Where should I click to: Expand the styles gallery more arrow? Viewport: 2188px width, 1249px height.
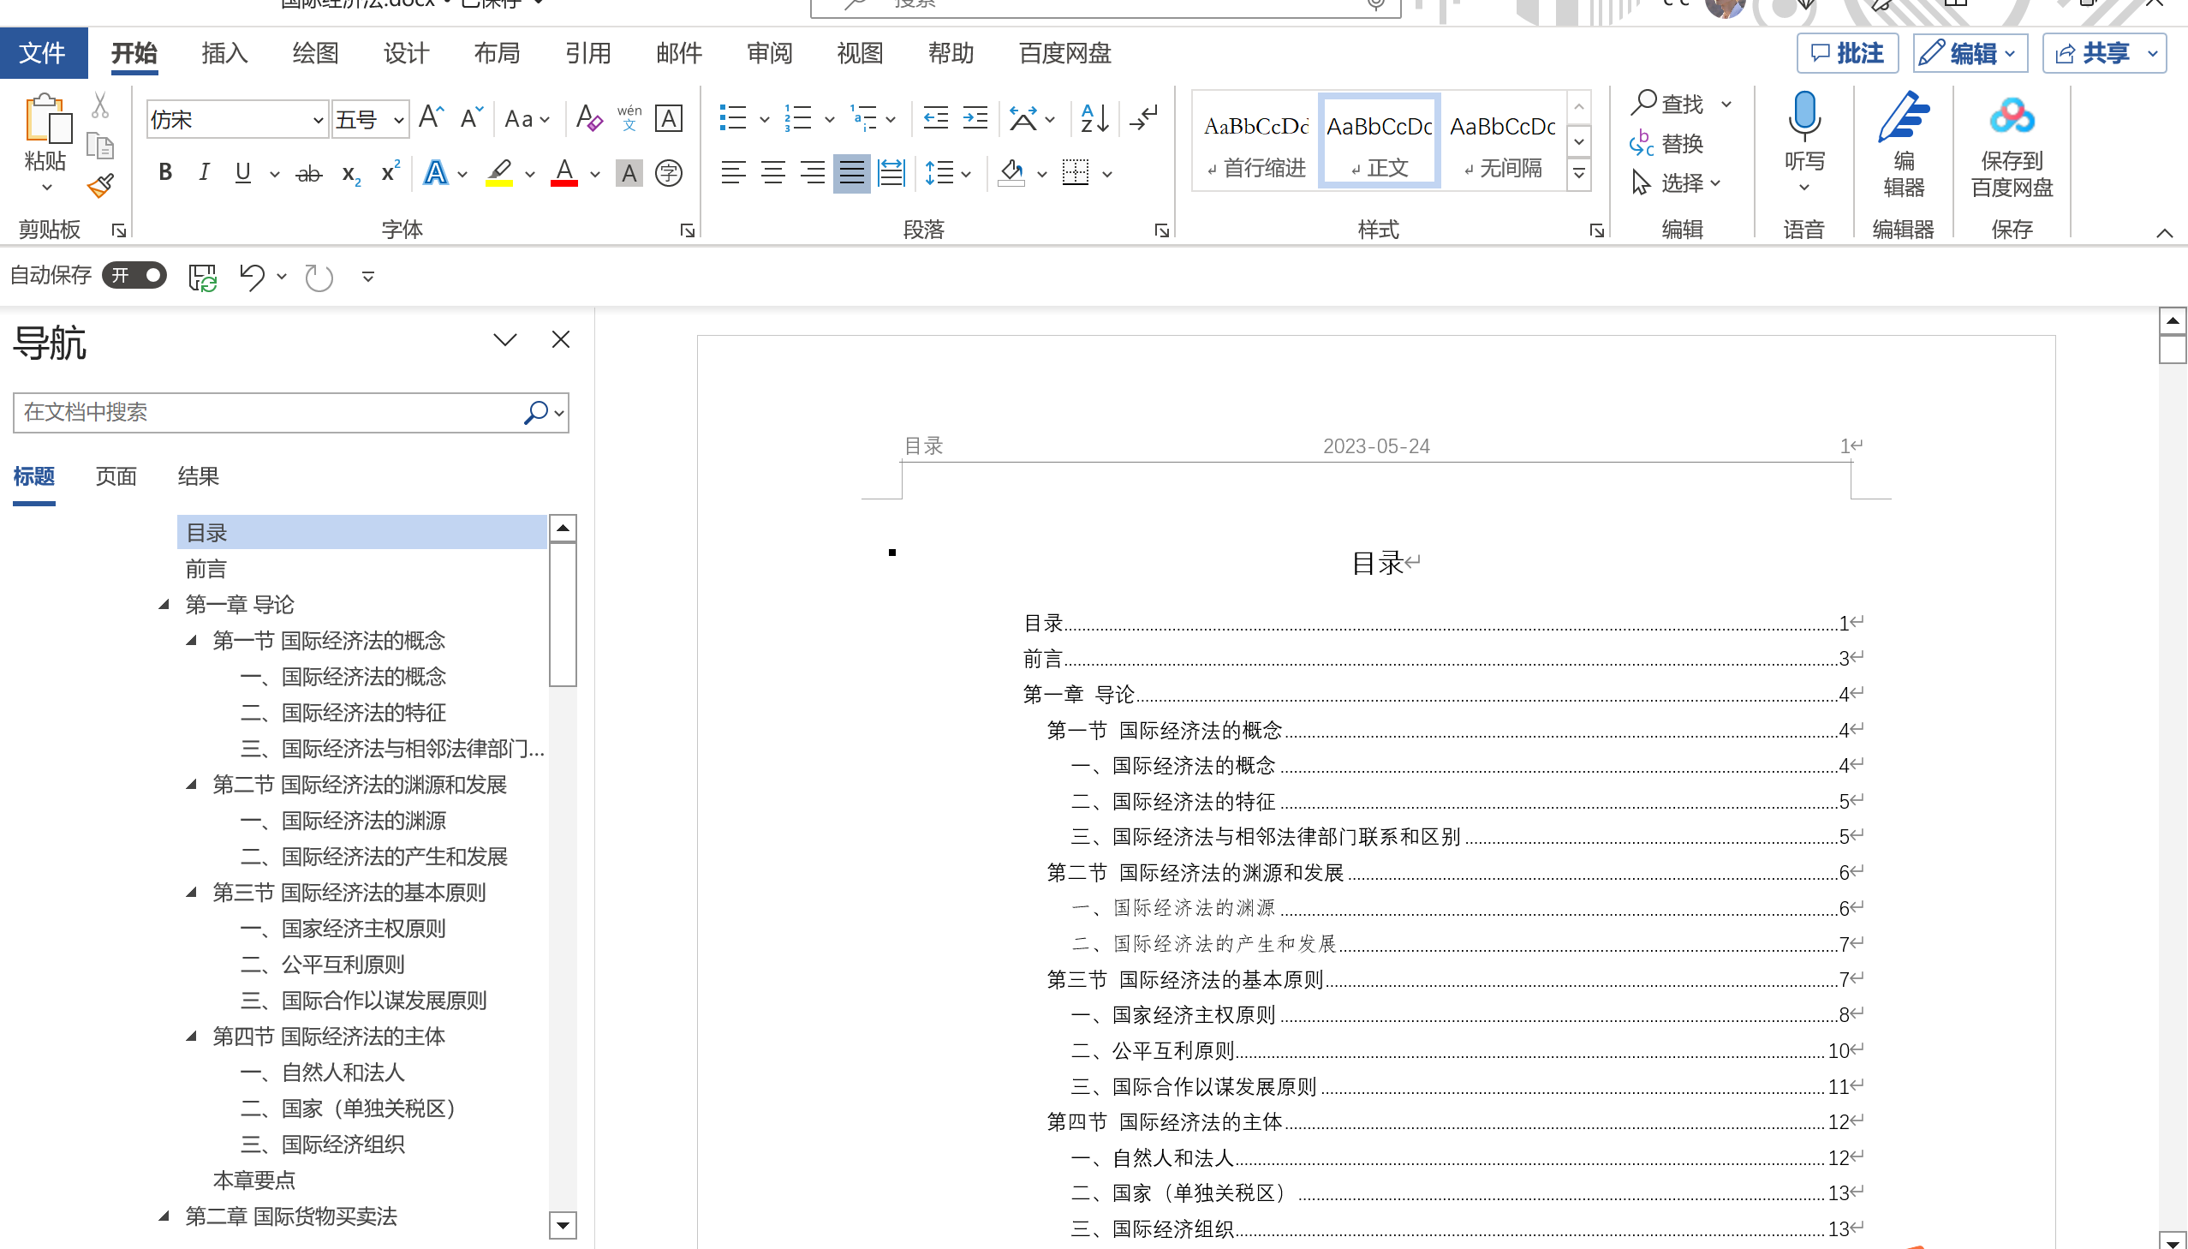(1578, 175)
